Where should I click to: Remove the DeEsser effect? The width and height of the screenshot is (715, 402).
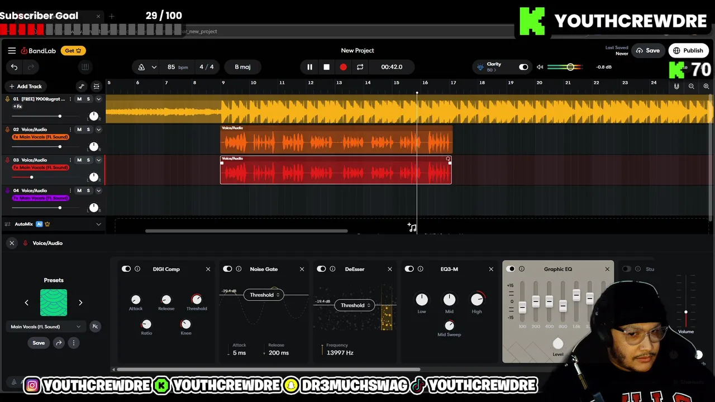pyautogui.click(x=390, y=269)
